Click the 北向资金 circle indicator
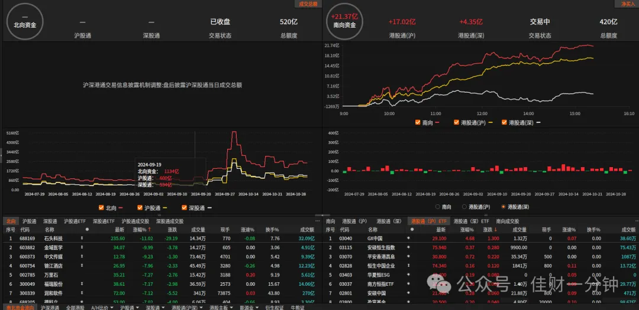 (25, 22)
